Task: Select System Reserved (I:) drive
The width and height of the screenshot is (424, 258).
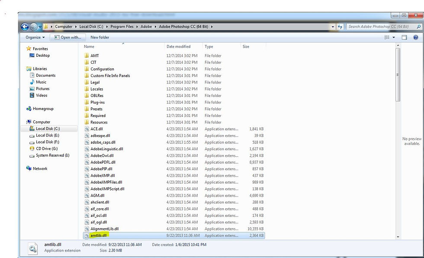Action: coord(52,155)
